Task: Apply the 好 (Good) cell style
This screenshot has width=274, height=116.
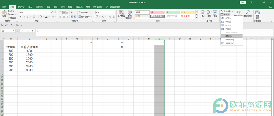Action: pyautogui.click(x=173, y=12)
